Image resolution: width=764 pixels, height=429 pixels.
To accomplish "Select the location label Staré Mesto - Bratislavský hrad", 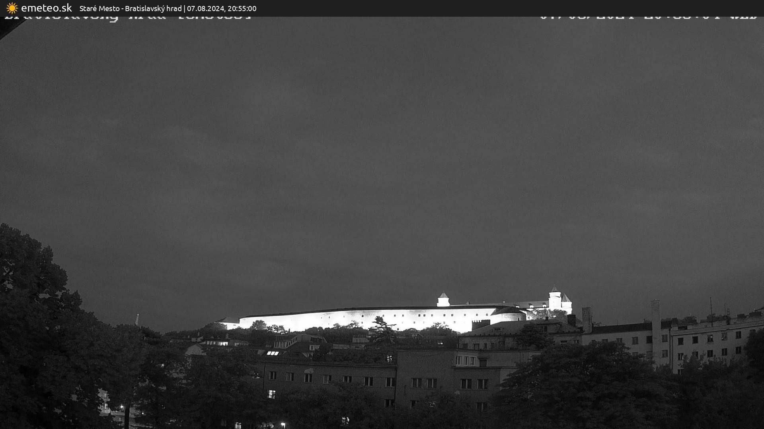I will click(131, 8).
